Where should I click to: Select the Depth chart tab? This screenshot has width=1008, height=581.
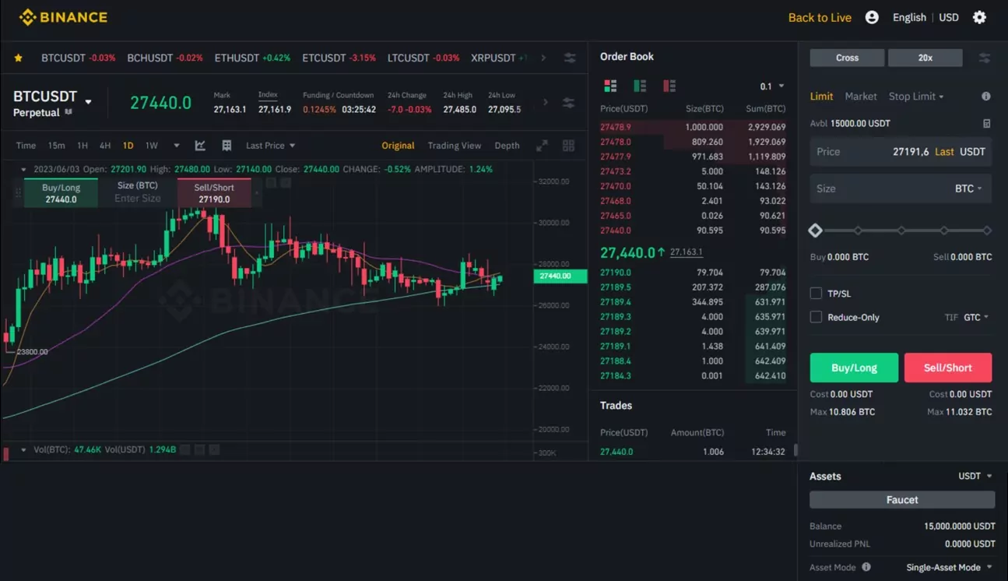pyautogui.click(x=507, y=146)
